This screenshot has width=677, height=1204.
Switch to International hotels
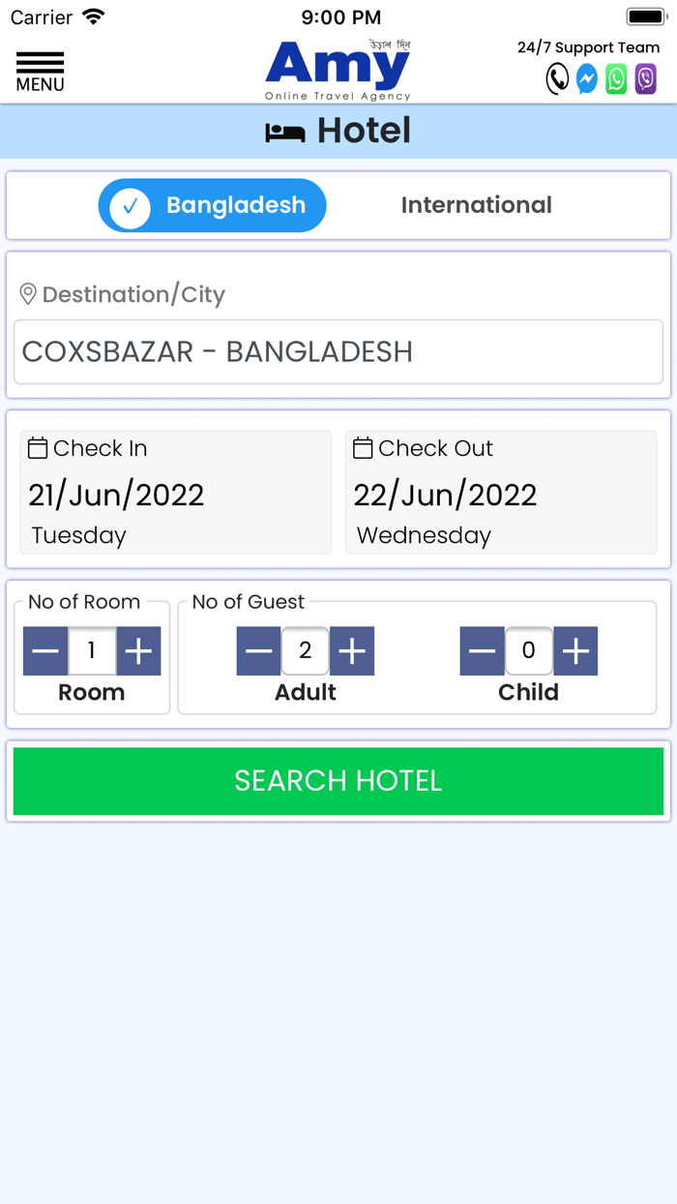coord(476,205)
